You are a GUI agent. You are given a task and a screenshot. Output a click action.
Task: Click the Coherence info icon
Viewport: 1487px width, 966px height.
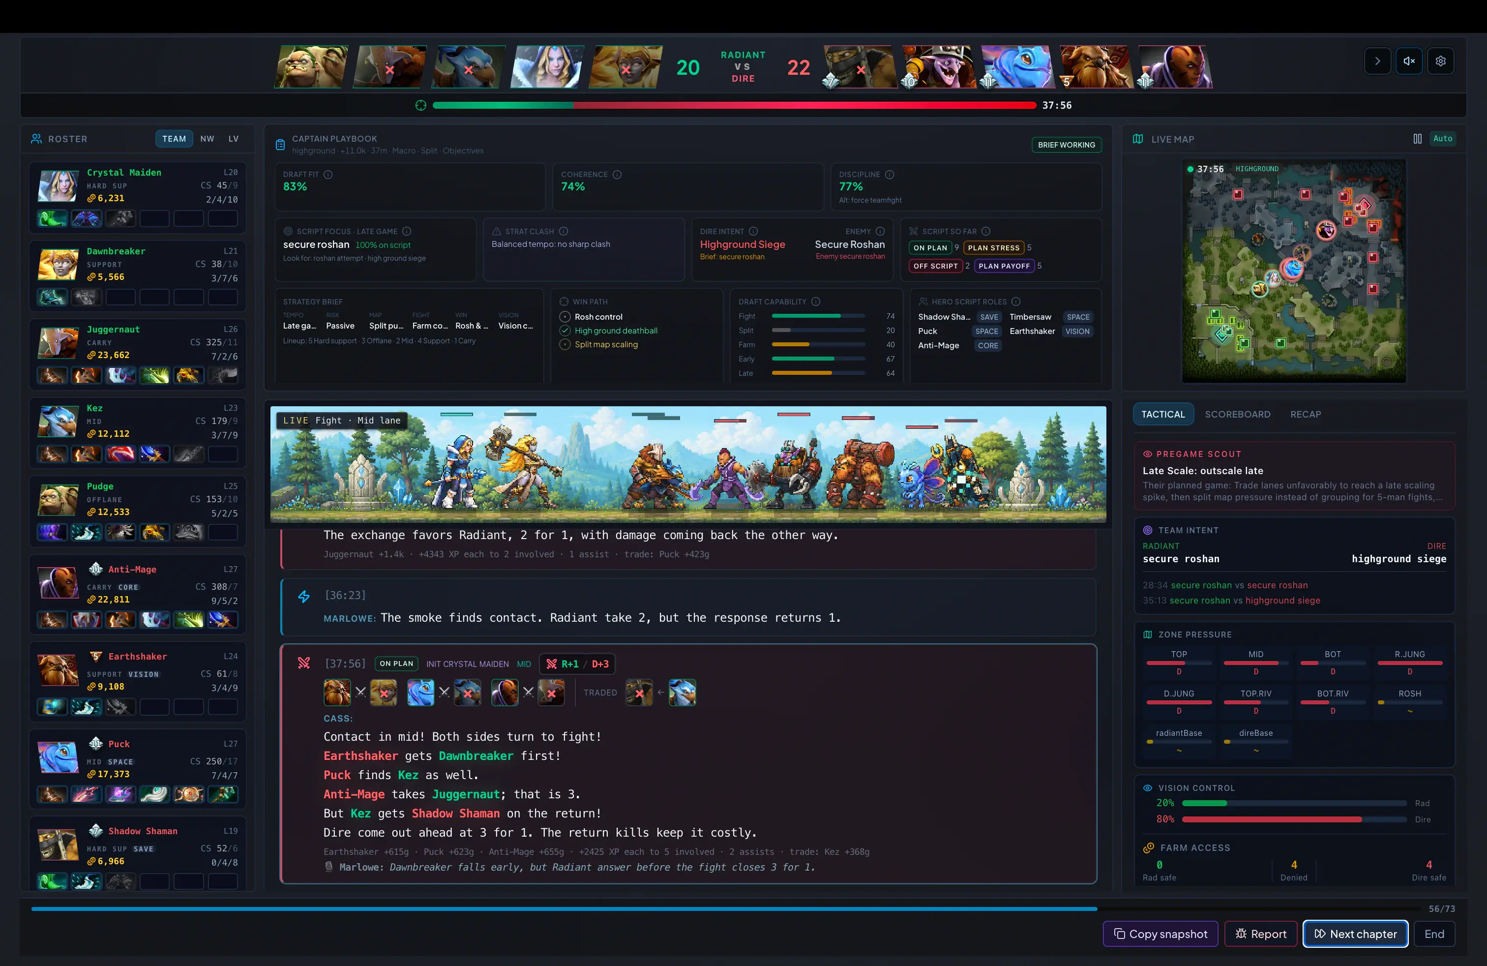617,174
